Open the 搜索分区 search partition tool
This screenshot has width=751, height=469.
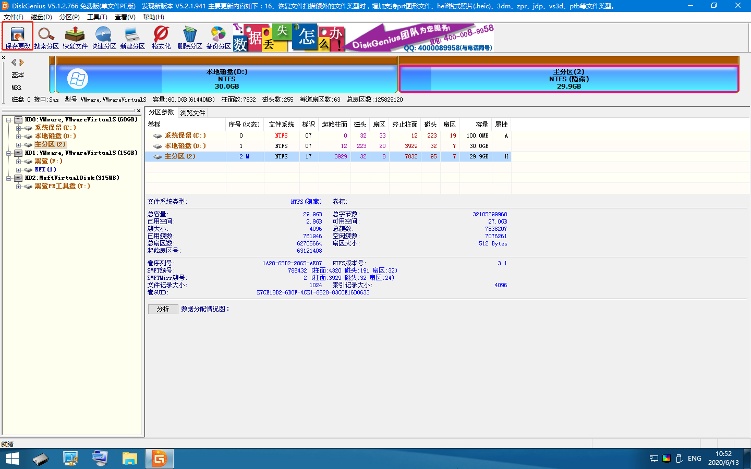coord(46,36)
